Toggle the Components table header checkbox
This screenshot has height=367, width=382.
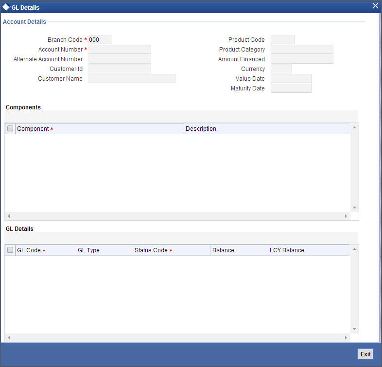(x=10, y=128)
